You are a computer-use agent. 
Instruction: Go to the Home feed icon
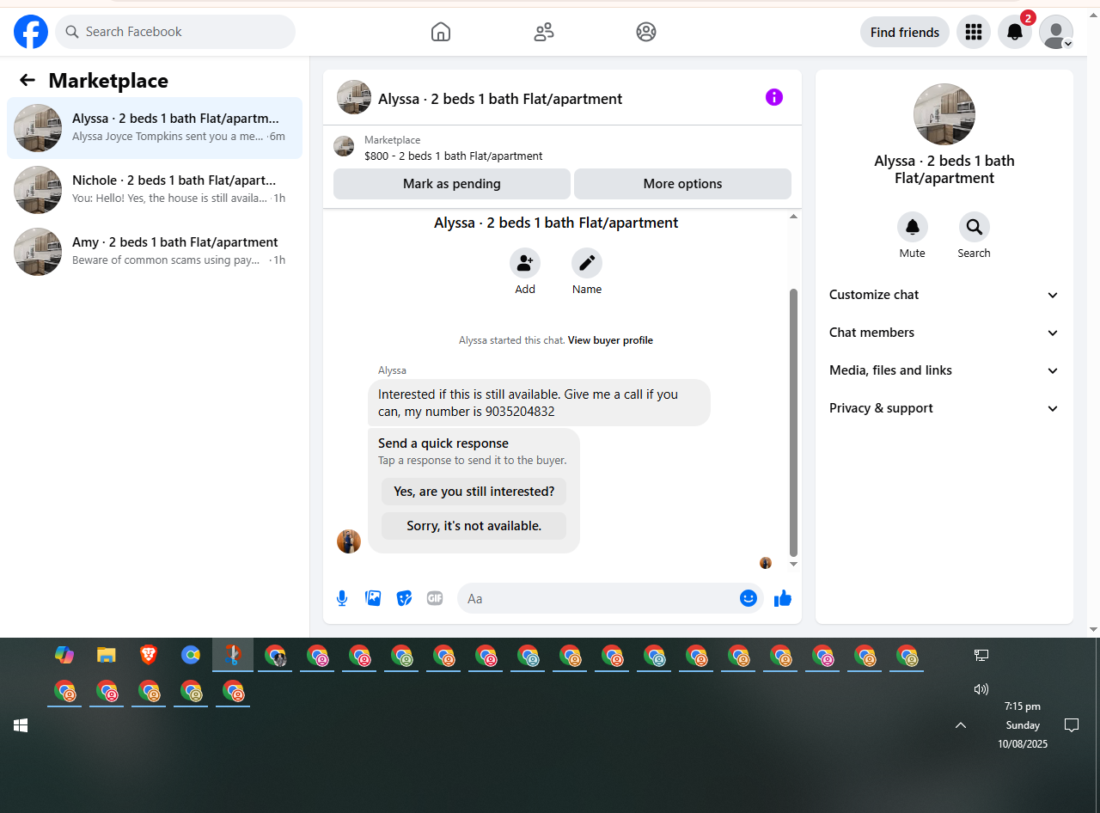click(x=441, y=32)
